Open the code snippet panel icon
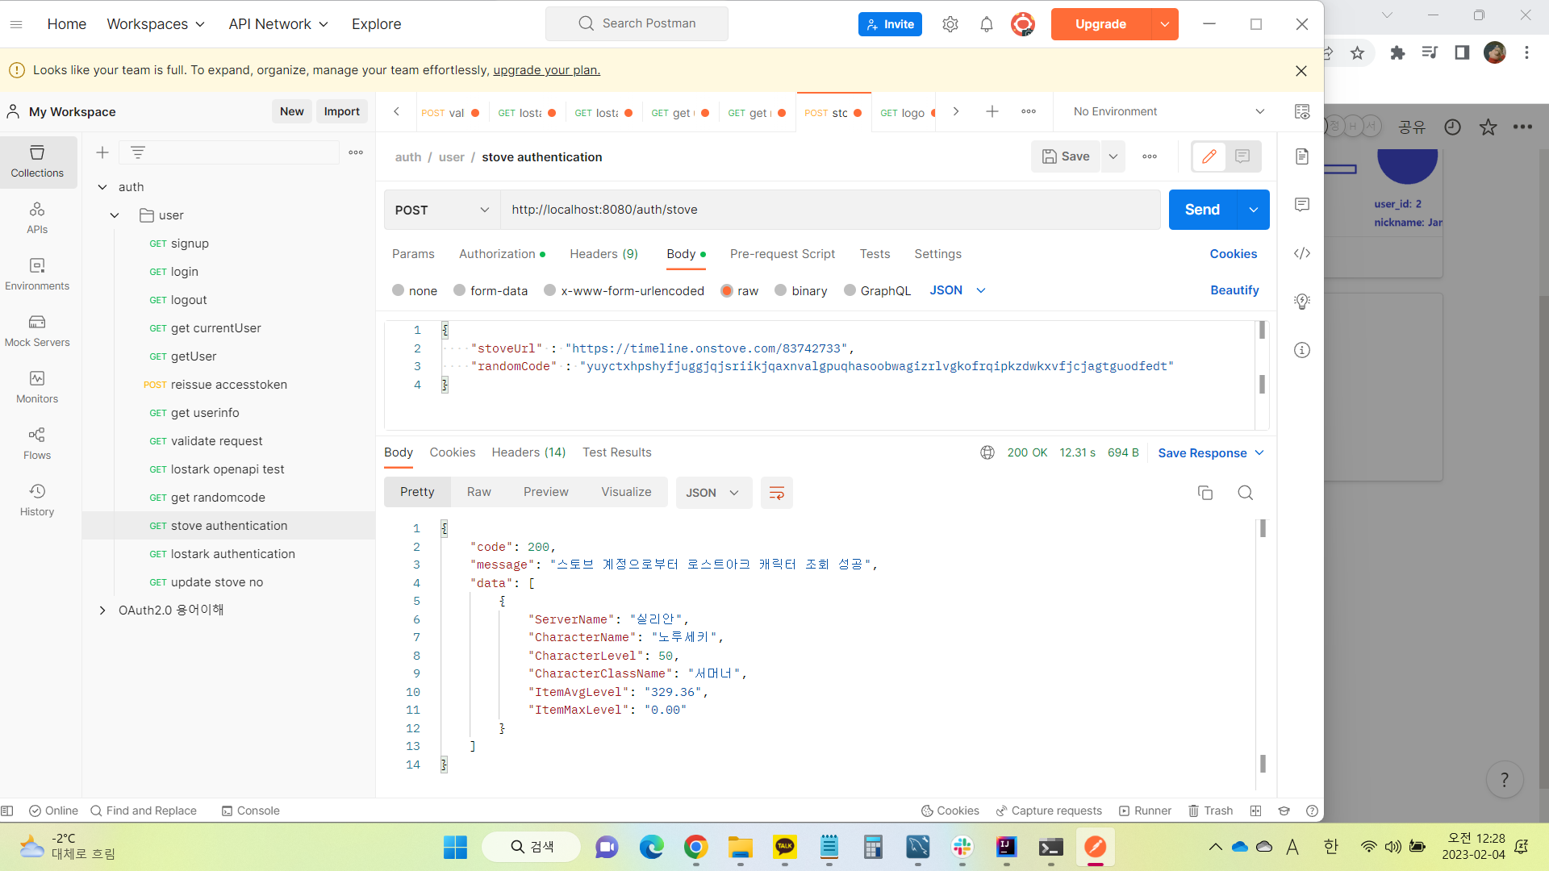The image size is (1549, 871). click(x=1302, y=253)
